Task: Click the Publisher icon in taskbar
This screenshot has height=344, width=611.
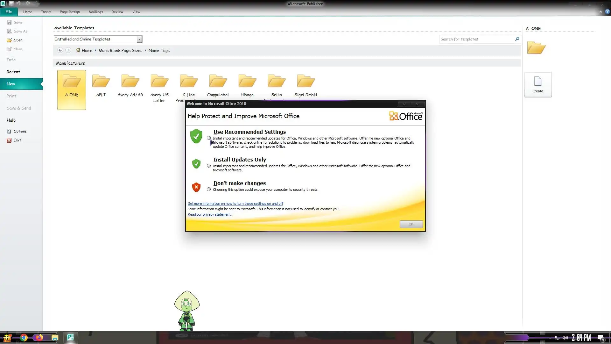Action: coord(70,337)
